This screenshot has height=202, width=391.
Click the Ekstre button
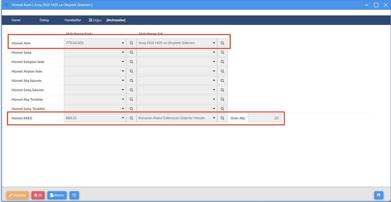point(57,195)
